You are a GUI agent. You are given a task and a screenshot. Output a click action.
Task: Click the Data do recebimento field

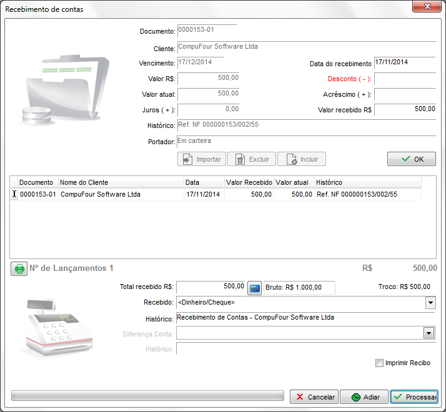pyautogui.click(x=404, y=63)
